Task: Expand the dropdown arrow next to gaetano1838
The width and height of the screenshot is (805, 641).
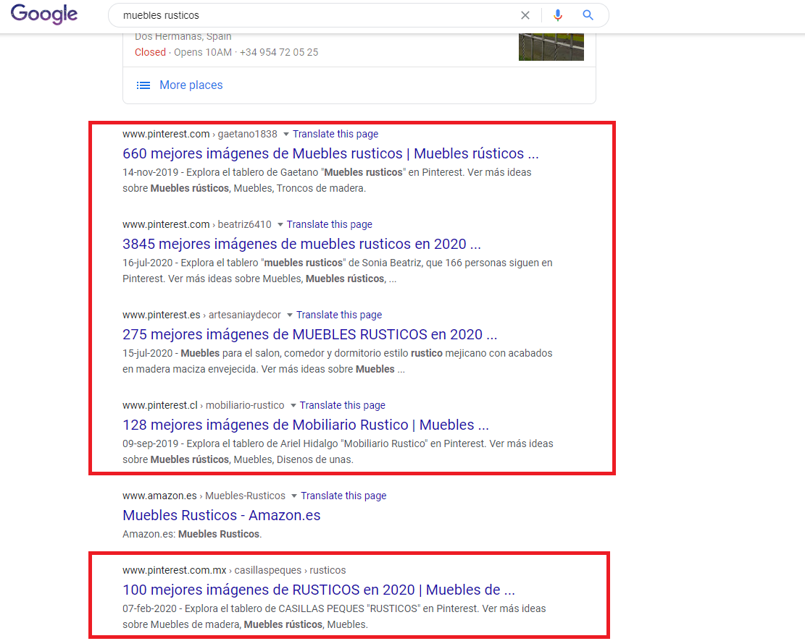Action: [x=286, y=135]
